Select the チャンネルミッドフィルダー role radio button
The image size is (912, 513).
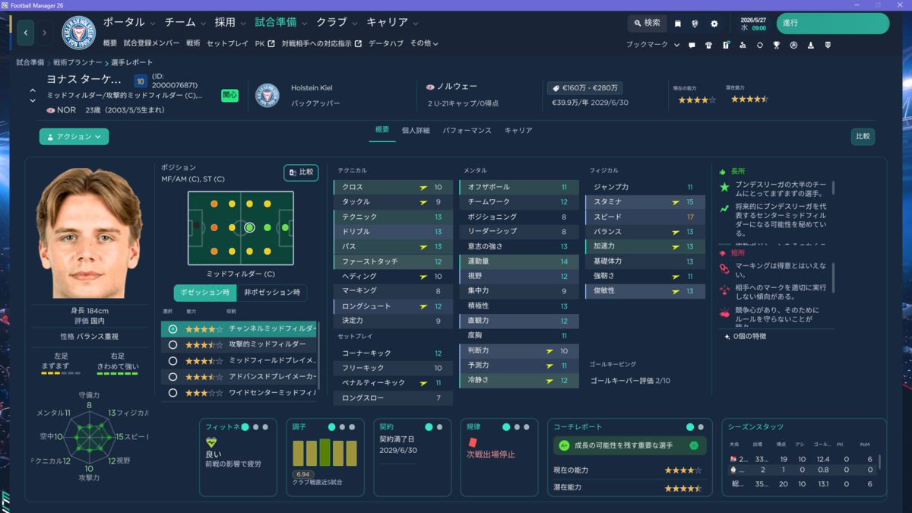[x=173, y=329]
